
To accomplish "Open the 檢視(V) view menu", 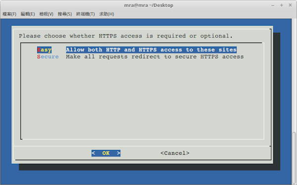I will (x=46, y=14).
